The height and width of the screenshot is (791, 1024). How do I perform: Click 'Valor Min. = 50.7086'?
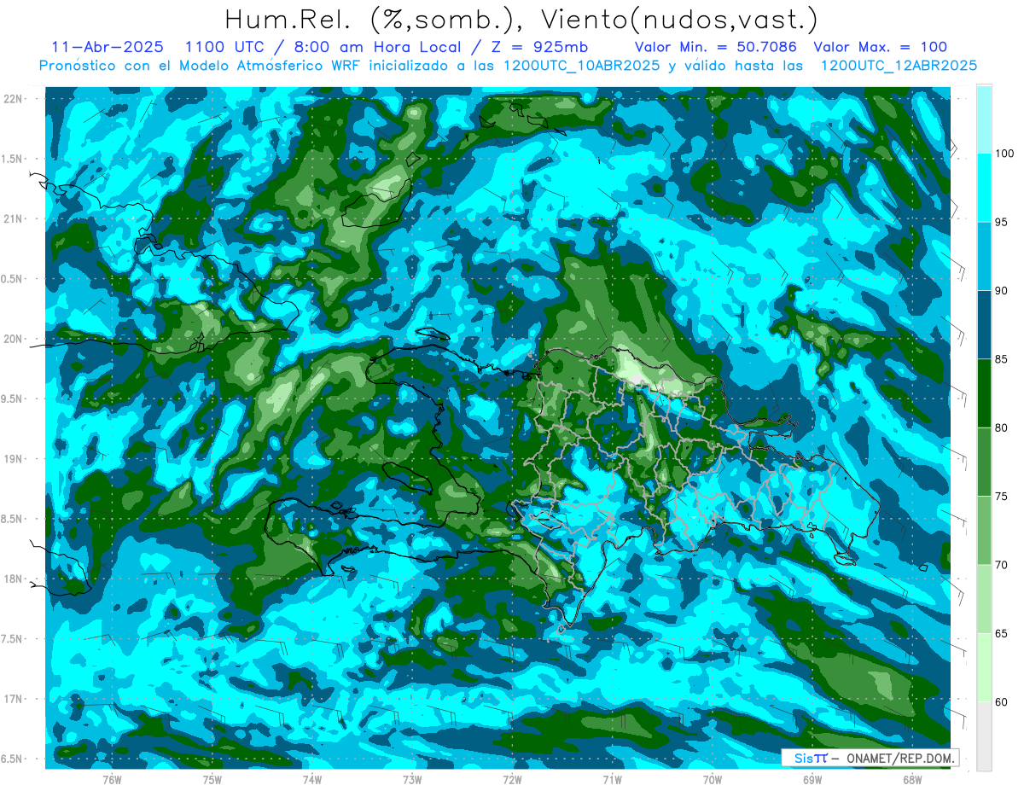[x=716, y=47]
